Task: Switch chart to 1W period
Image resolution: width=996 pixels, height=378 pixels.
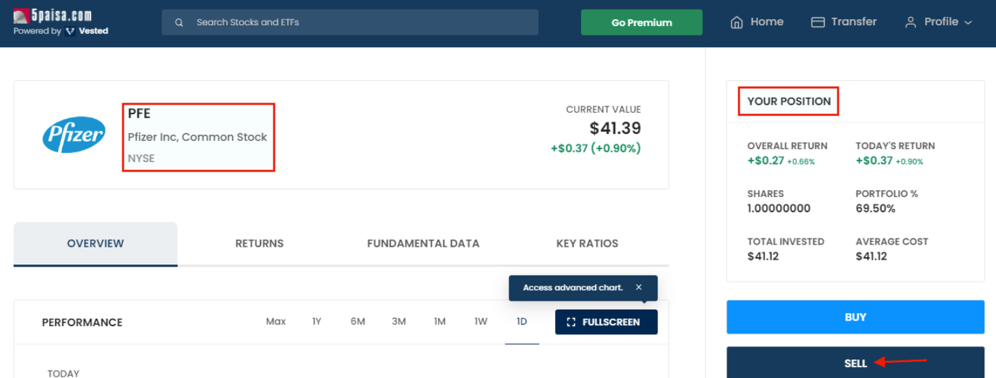Action: (481, 321)
